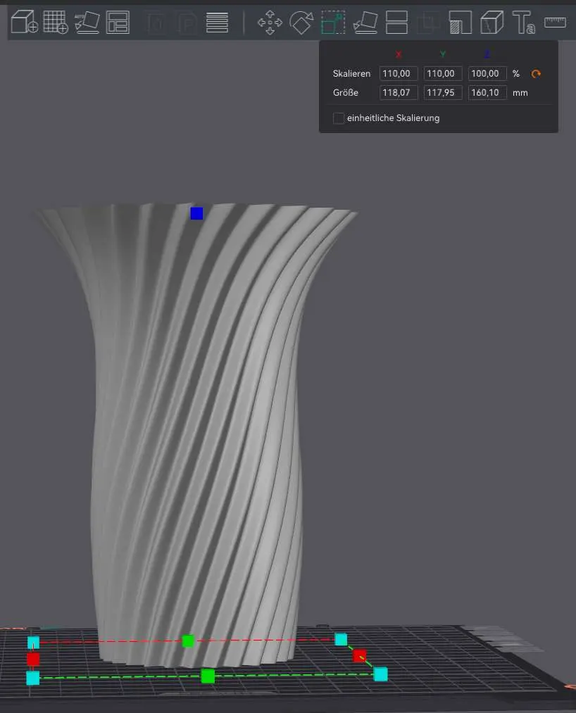Click the Skalieren Z field showing 100,00

tap(487, 74)
